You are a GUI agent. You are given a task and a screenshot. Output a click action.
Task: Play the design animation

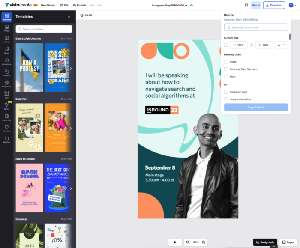(x=175, y=242)
